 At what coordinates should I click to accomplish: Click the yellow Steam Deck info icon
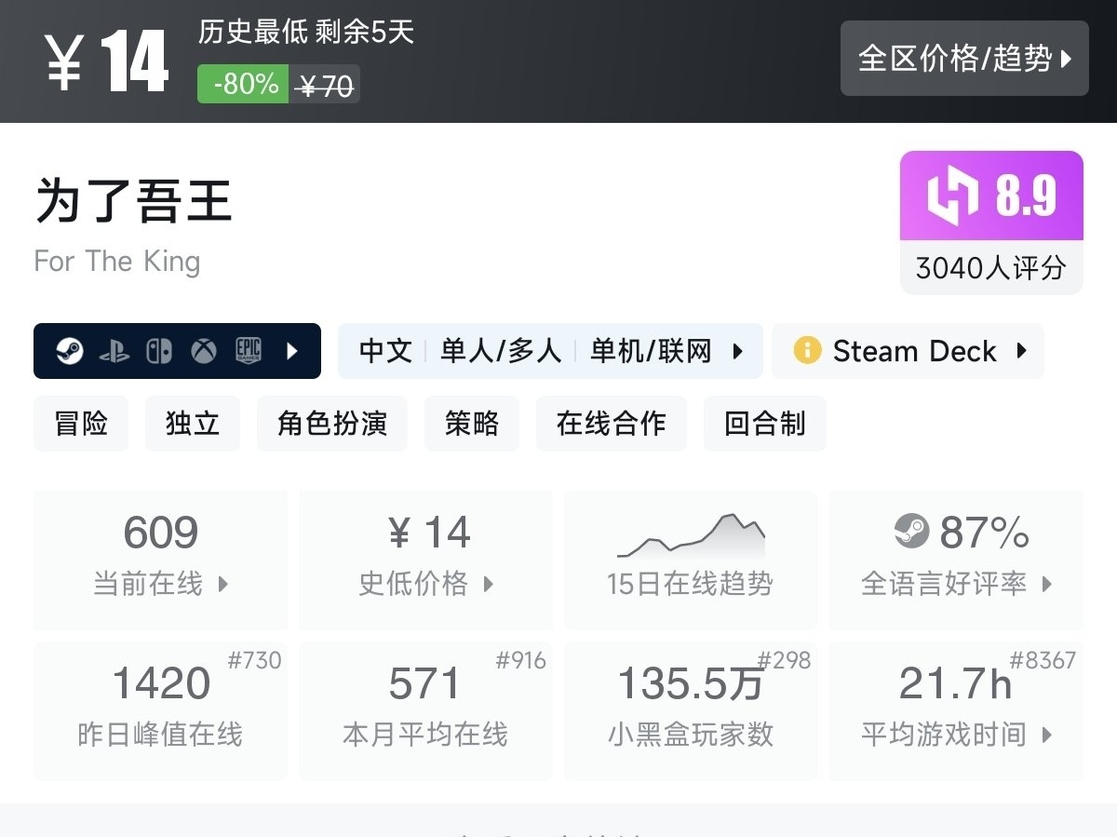pos(807,351)
